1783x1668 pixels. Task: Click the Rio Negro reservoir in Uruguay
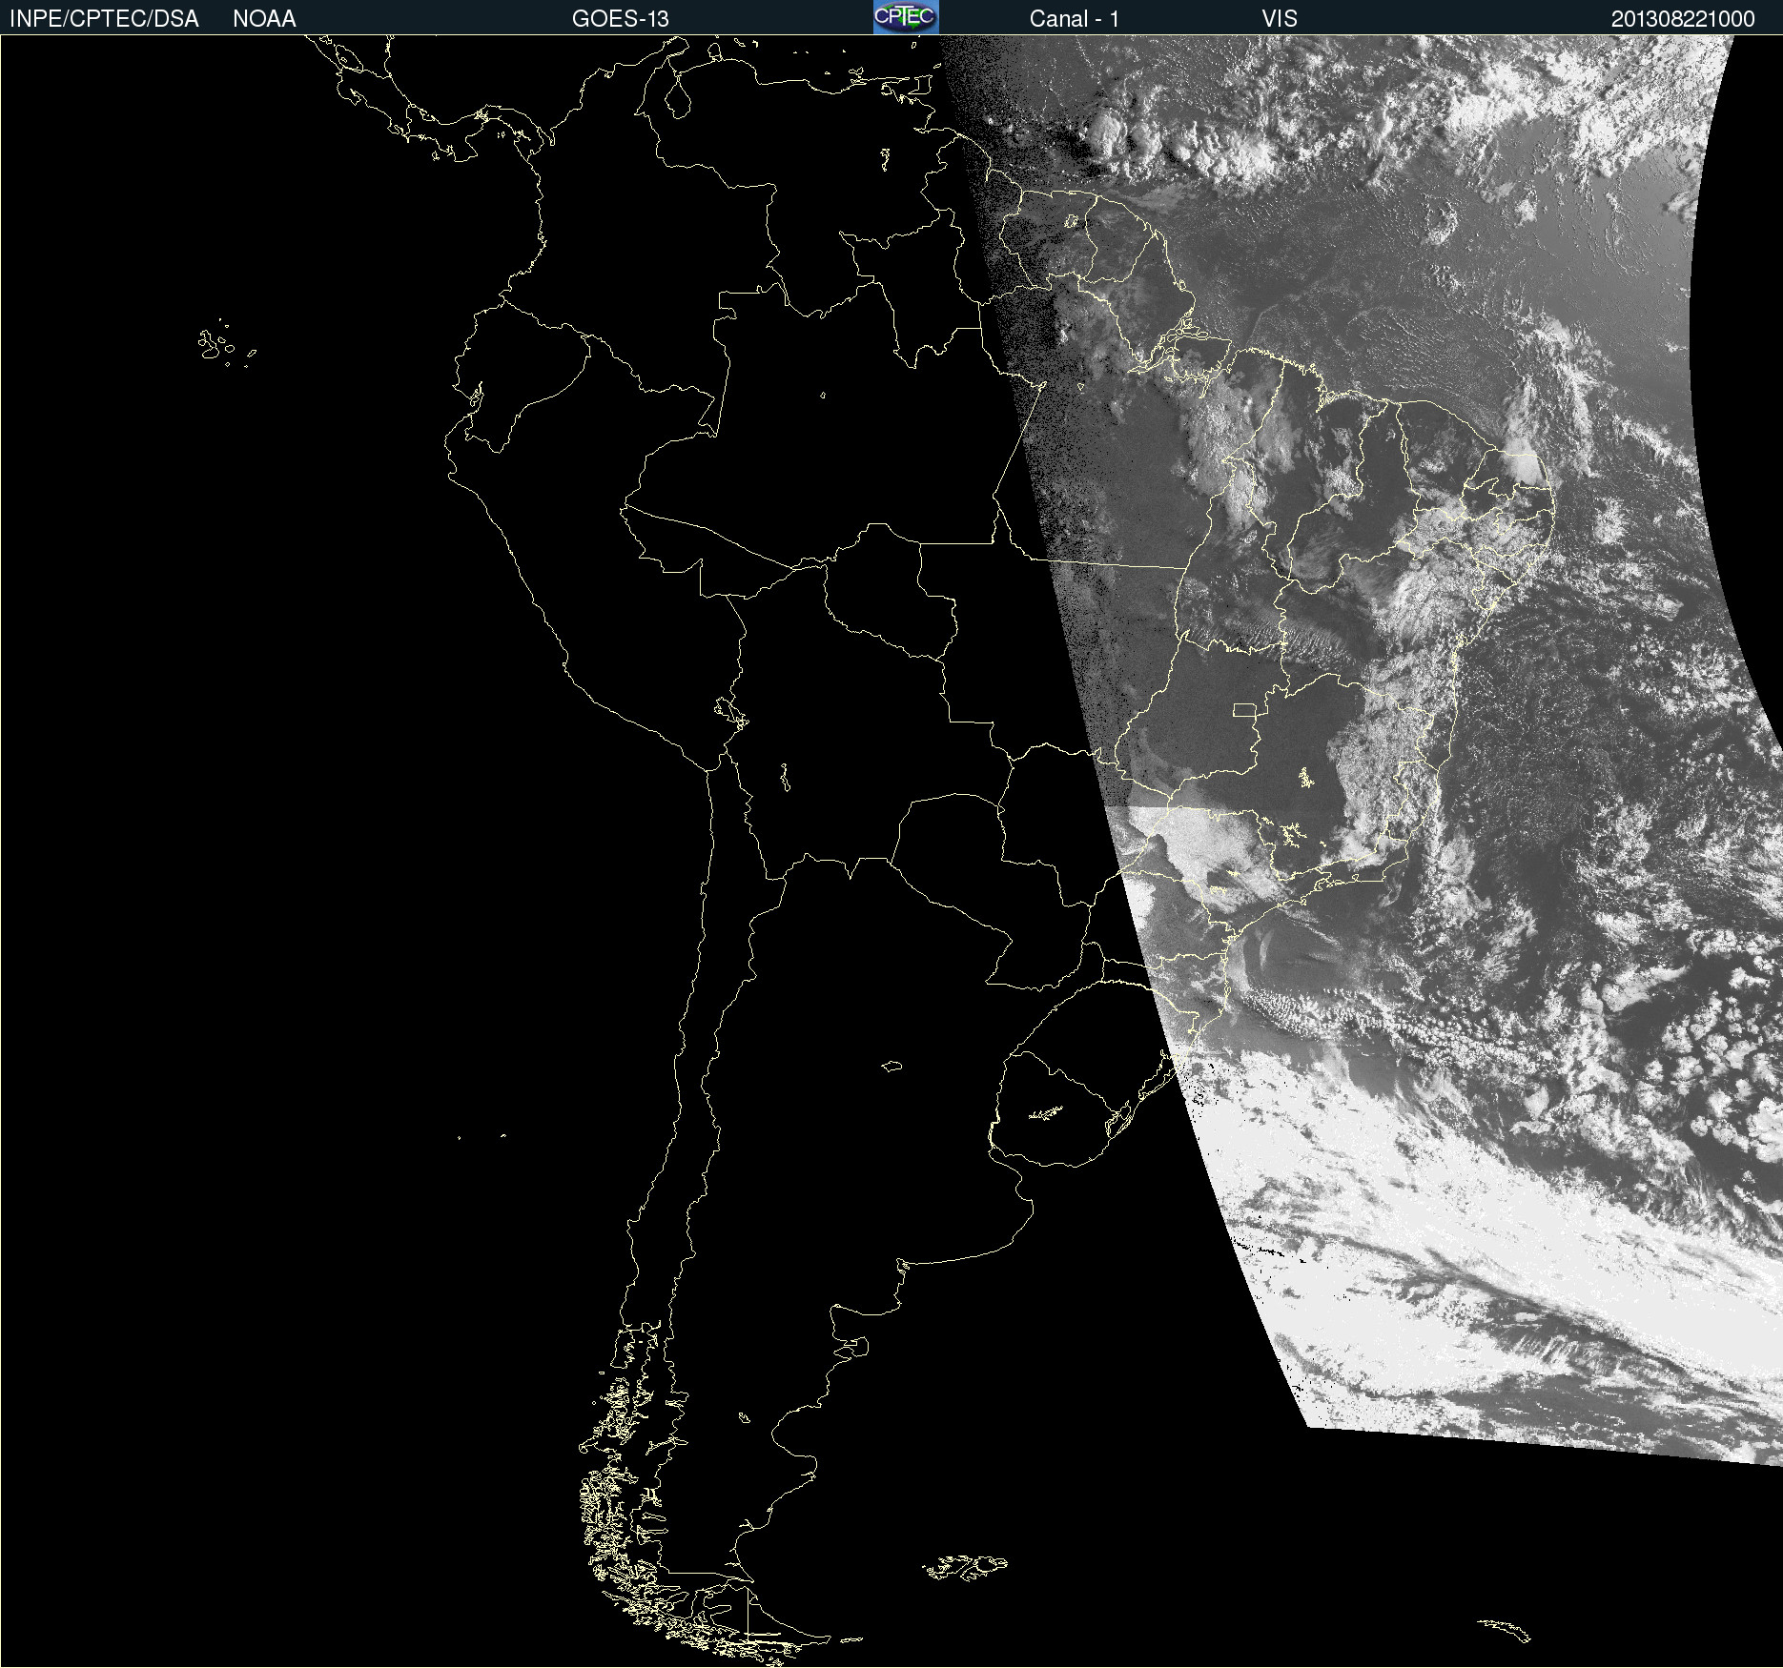1045,1112
